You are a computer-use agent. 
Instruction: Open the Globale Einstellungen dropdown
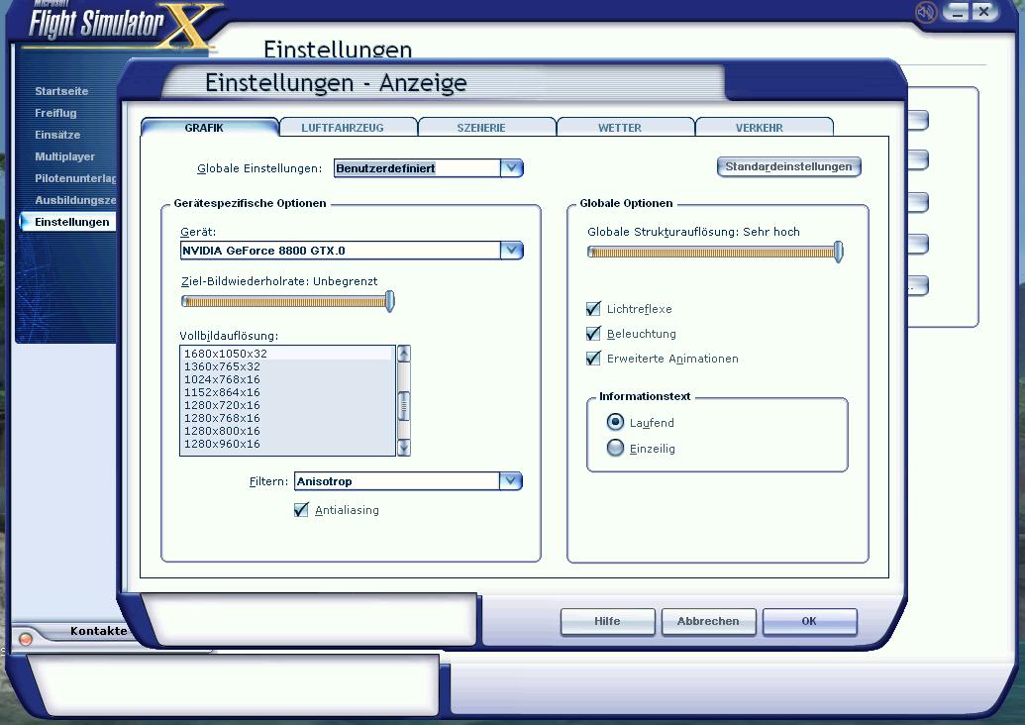click(512, 168)
